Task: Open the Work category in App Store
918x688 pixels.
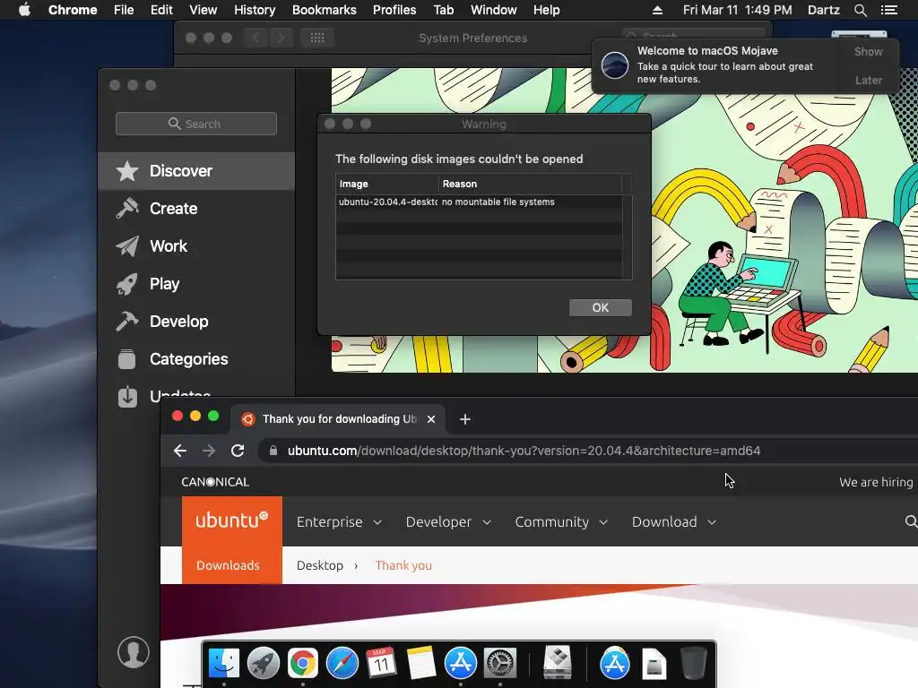Action: 196,246
